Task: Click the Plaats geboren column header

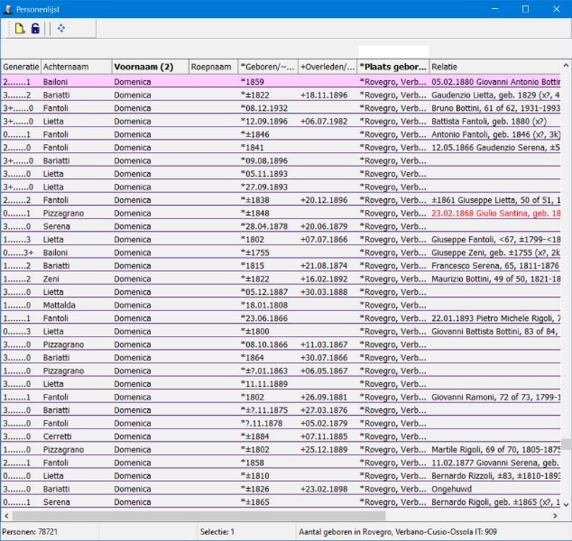Action: 392,67
